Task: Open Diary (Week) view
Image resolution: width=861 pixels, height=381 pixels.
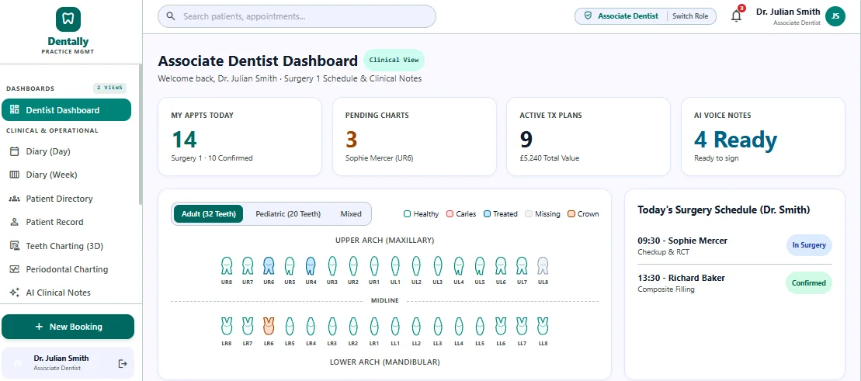Action: 67,175
